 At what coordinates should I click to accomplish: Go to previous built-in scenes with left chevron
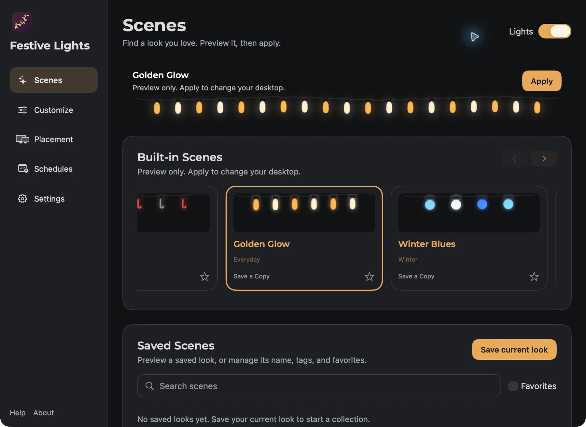click(x=514, y=159)
